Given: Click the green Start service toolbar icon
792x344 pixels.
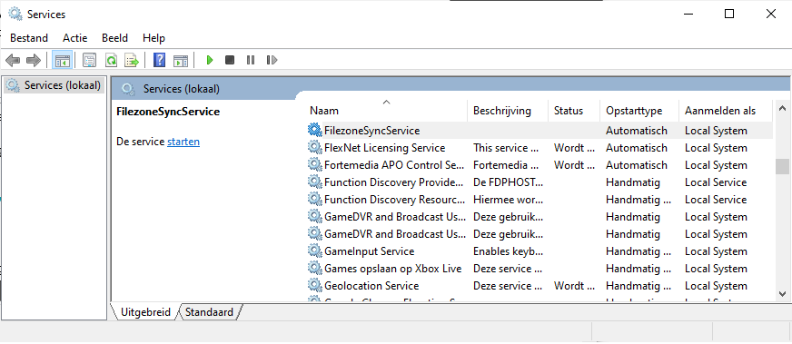Looking at the screenshot, I should click(x=210, y=61).
